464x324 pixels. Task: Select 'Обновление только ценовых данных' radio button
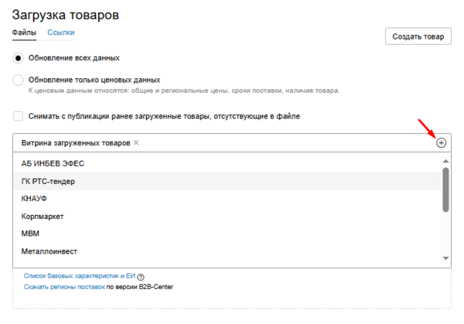pos(18,80)
